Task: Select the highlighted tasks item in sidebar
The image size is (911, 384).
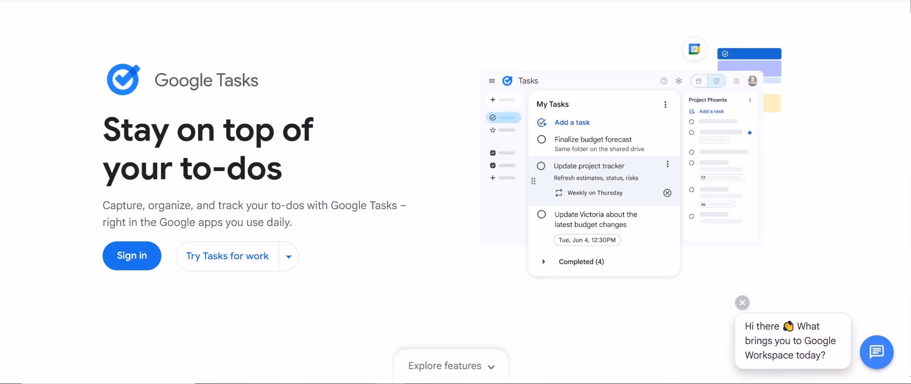Action: (503, 117)
